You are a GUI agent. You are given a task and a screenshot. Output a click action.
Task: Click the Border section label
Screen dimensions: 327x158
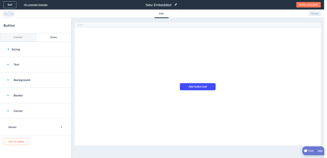18,95
